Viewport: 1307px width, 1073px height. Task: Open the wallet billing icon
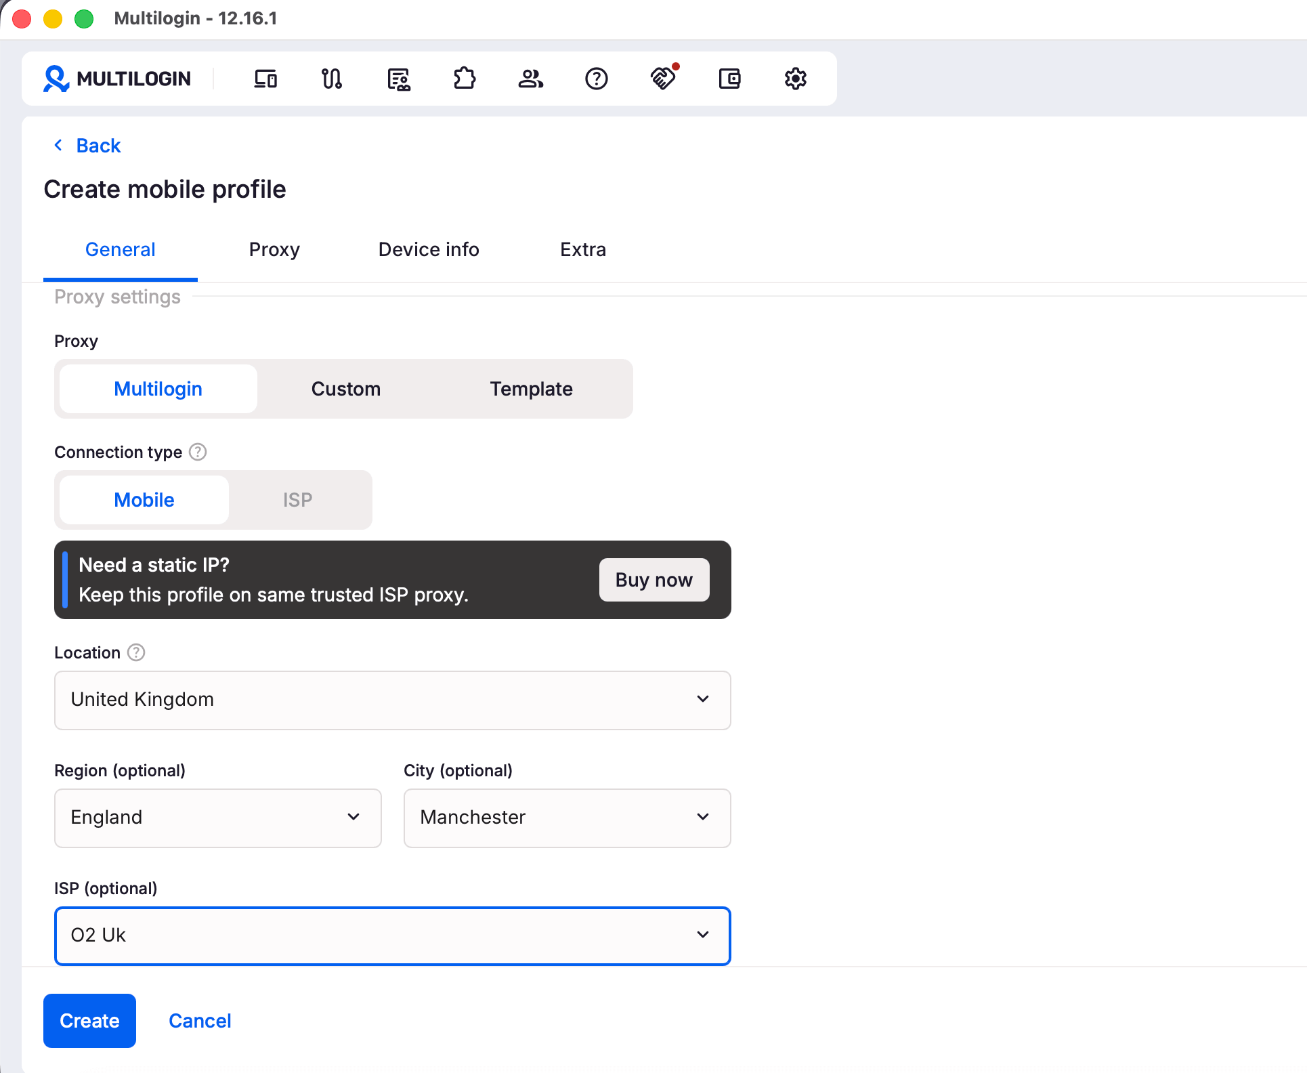pyautogui.click(x=729, y=79)
